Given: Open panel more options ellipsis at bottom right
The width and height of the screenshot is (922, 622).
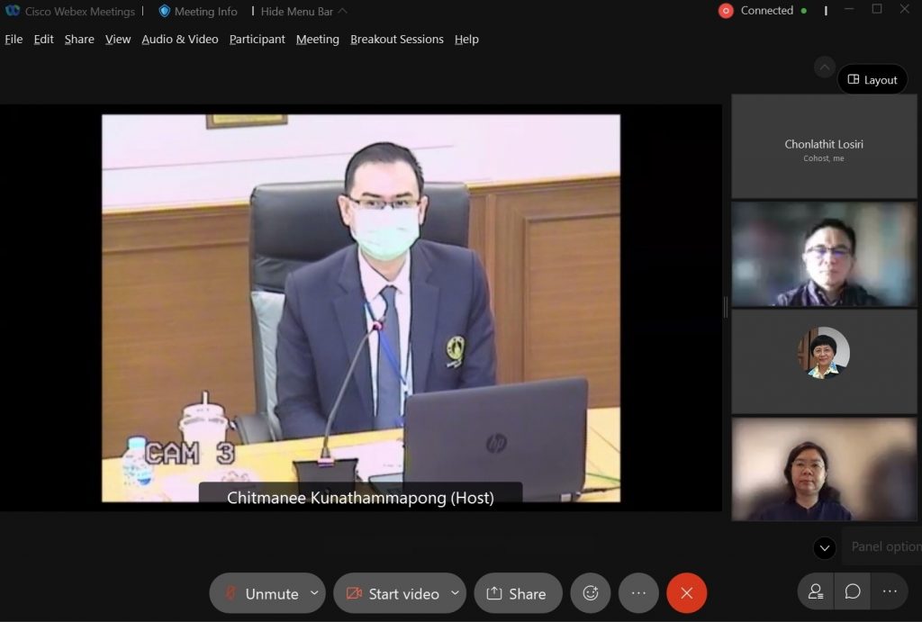Looking at the screenshot, I should tap(890, 591).
